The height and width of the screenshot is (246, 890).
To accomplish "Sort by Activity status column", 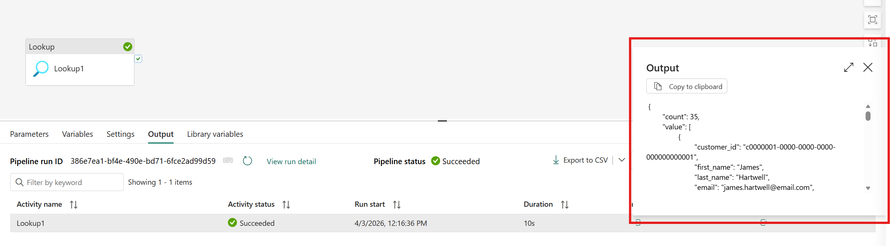I will click(286, 205).
